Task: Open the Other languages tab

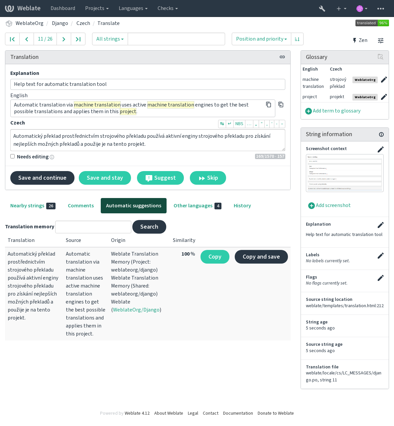Action: pyautogui.click(x=197, y=206)
